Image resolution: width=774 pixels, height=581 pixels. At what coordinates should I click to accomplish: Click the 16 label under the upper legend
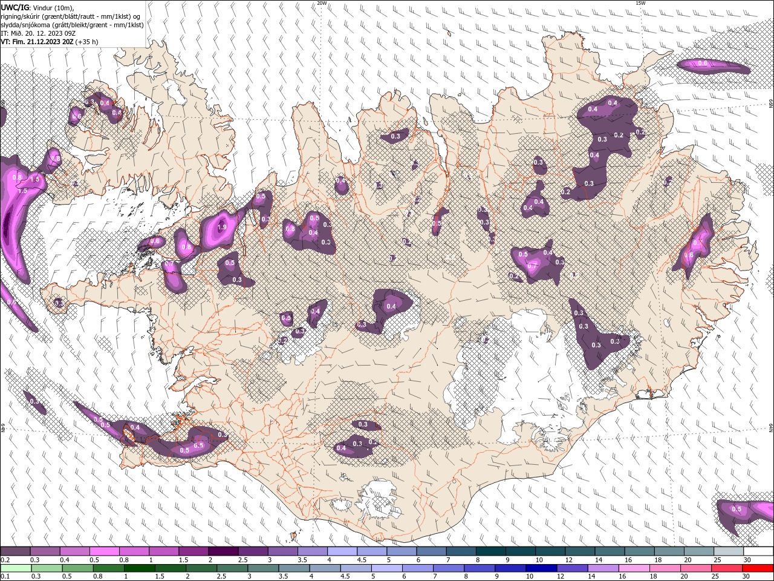pyautogui.click(x=629, y=560)
